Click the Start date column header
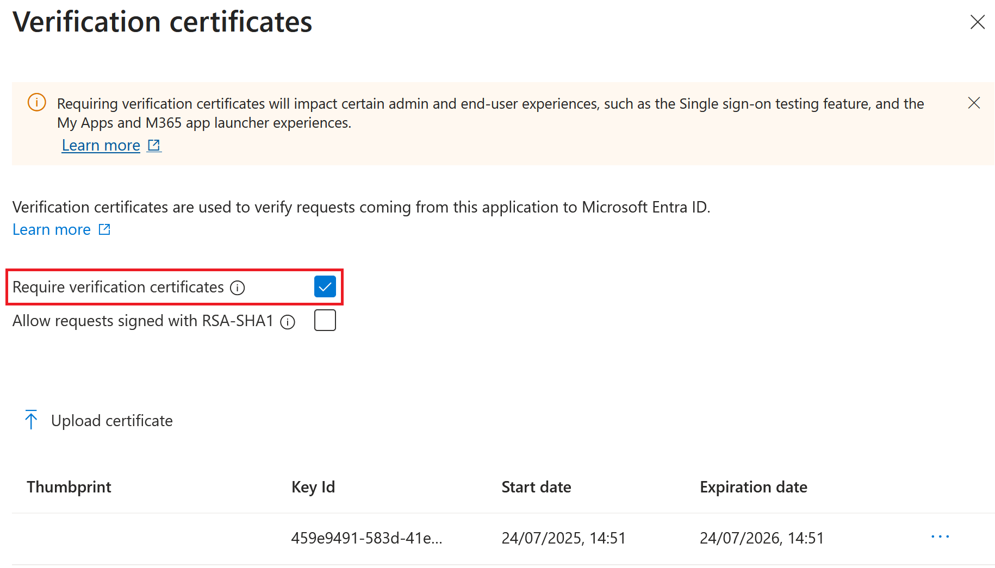Viewport: 995px width, 568px height. tap(536, 487)
